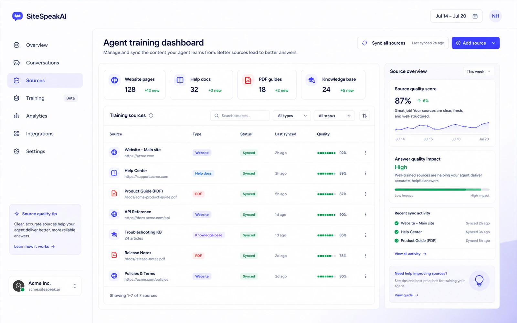Click the Synced status of Troubleshooting KB
The image size is (517, 323).
click(249, 235)
